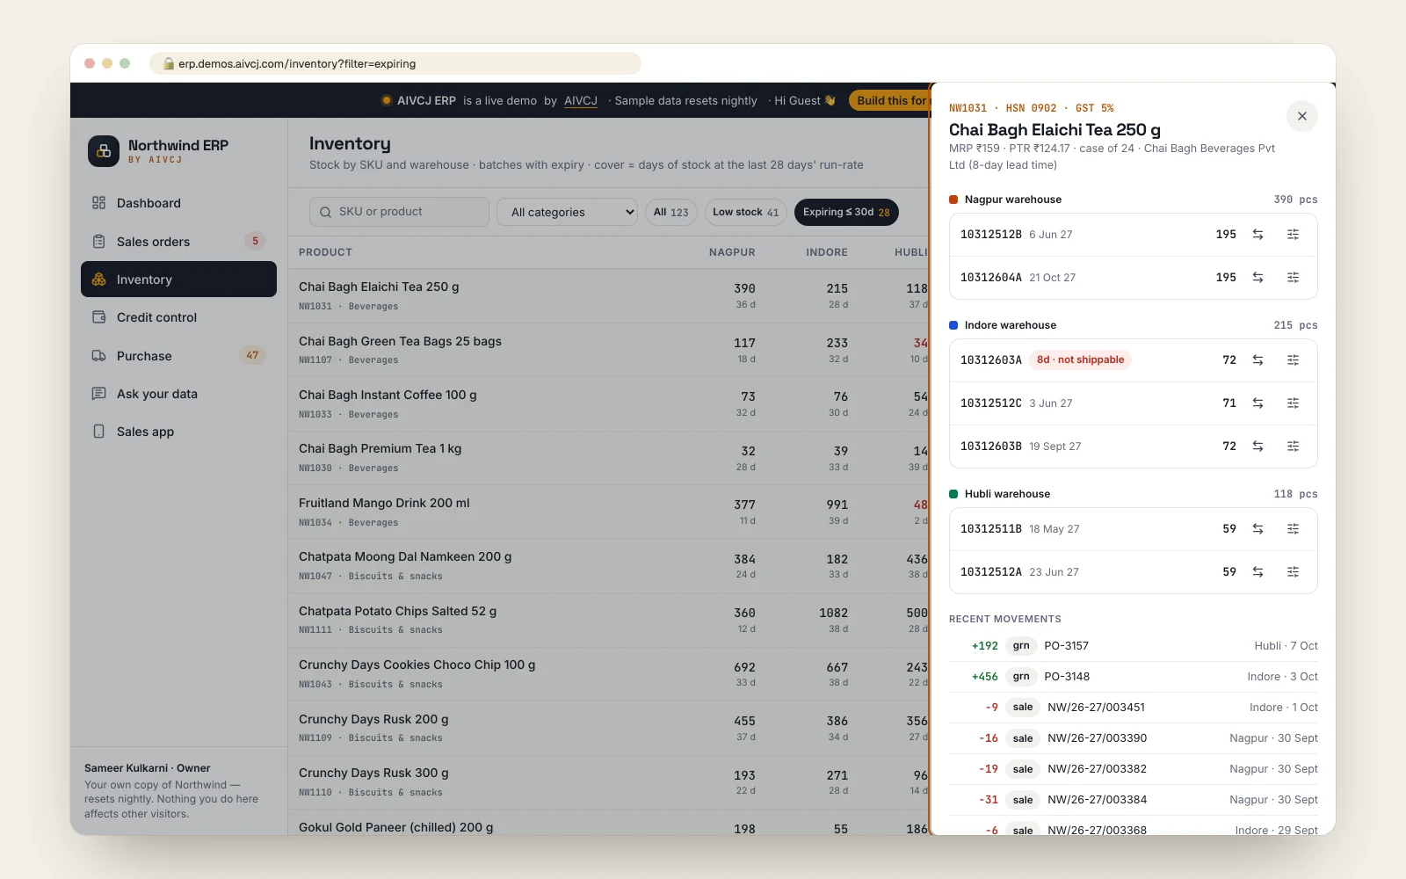Screen dimensions: 1406x879
Task: Open adjust sliders for batch 10312603A
Action: pos(1293,360)
